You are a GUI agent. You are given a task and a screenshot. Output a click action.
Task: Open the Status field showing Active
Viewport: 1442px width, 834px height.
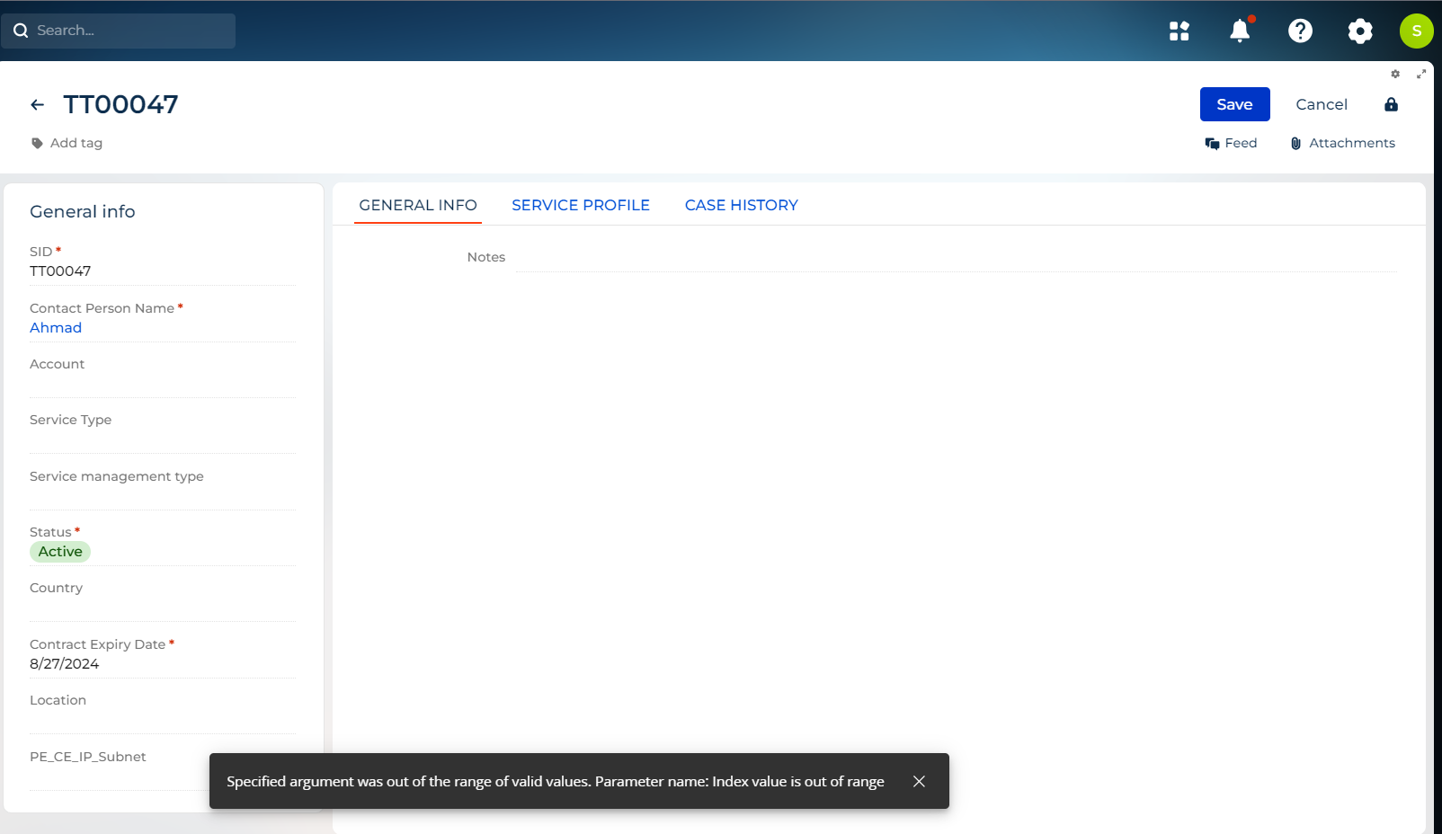[60, 552]
